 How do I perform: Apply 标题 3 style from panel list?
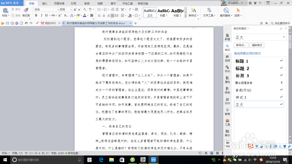(x=259, y=76)
